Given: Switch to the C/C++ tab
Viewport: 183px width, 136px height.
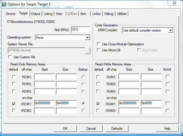Looking at the screenshot, I should pos(72,14).
